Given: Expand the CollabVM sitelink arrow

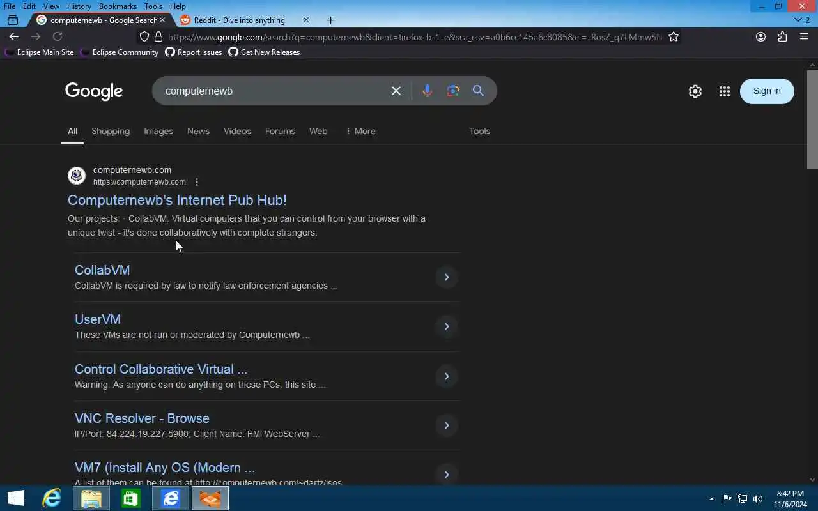Looking at the screenshot, I should coord(447,277).
